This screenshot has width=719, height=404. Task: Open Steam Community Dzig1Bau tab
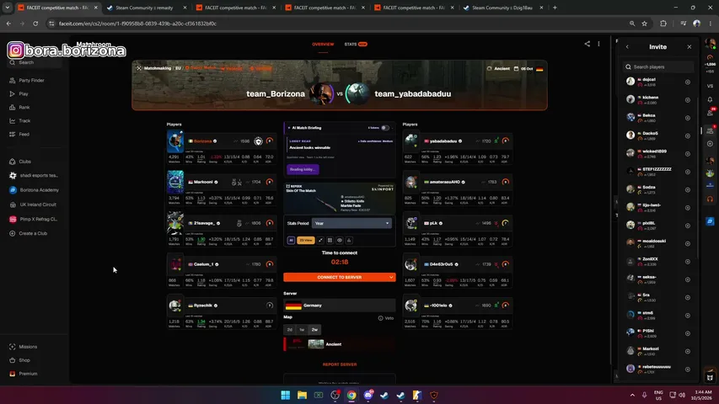click(502, 8)
